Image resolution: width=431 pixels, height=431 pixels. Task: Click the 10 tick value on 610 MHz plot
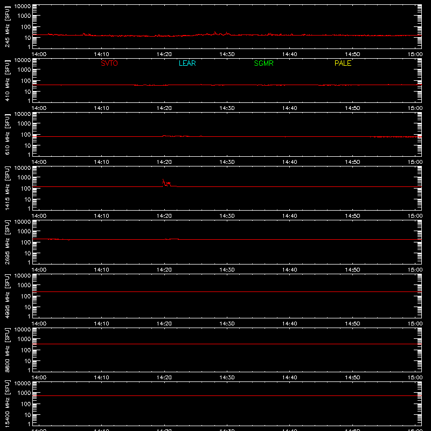27,145
